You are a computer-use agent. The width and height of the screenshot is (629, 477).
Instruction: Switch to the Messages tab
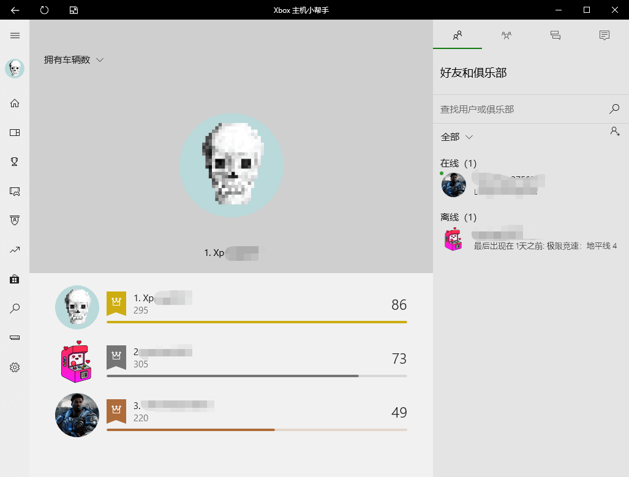(x=555, y=36)
